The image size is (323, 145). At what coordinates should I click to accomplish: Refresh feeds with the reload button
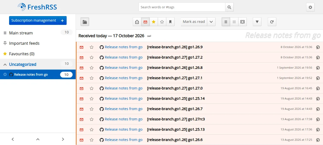click(272, 22)
